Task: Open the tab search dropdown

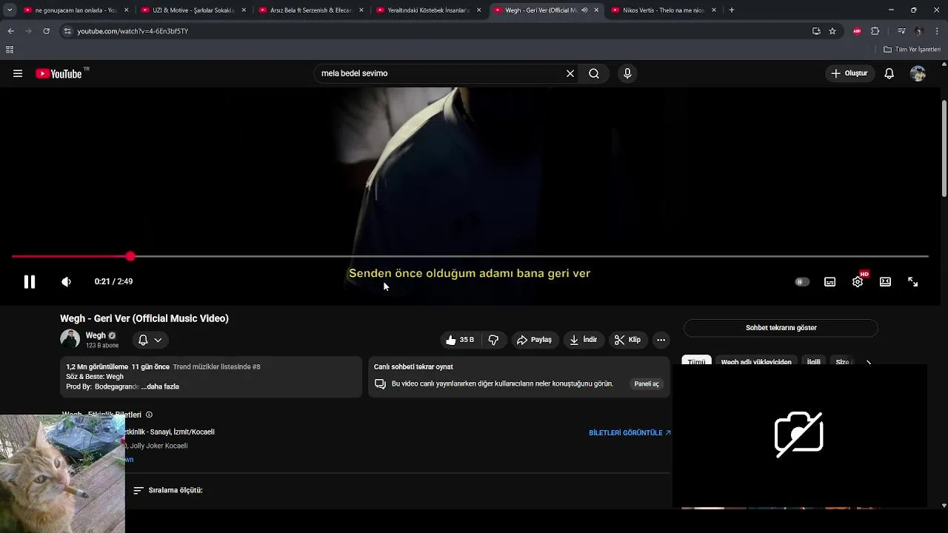Action: (9, 10)
